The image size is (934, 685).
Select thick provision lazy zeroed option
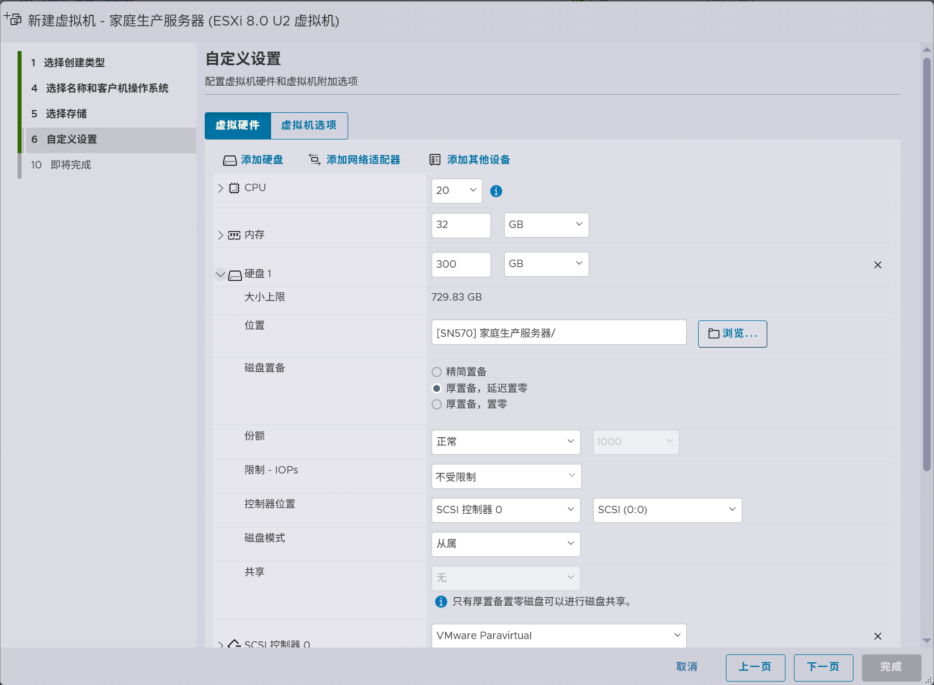click(437, 388)
